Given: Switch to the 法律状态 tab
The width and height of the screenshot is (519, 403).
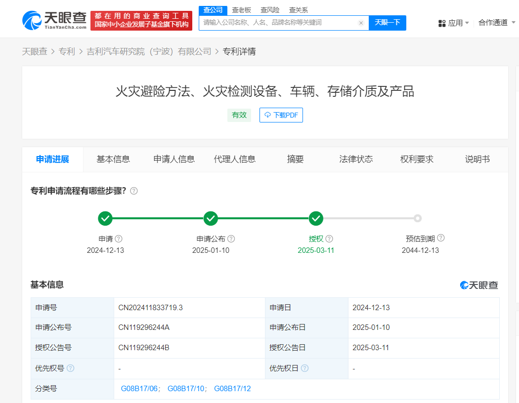Looking at the screenshot, I should [x=356, y=159].
